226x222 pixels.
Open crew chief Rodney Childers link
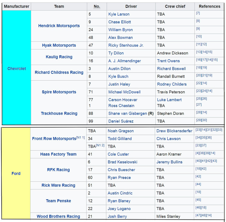coord(172,84)
